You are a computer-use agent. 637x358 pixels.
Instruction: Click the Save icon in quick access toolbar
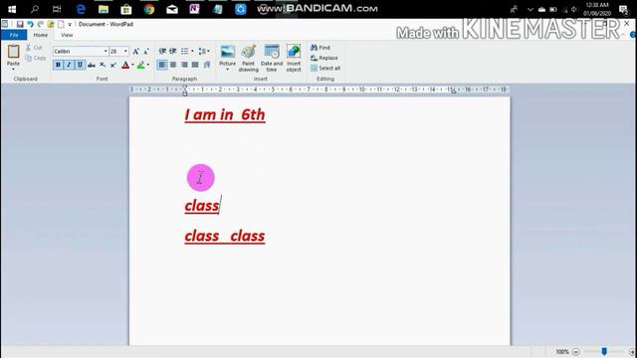[x=20, y=24]
